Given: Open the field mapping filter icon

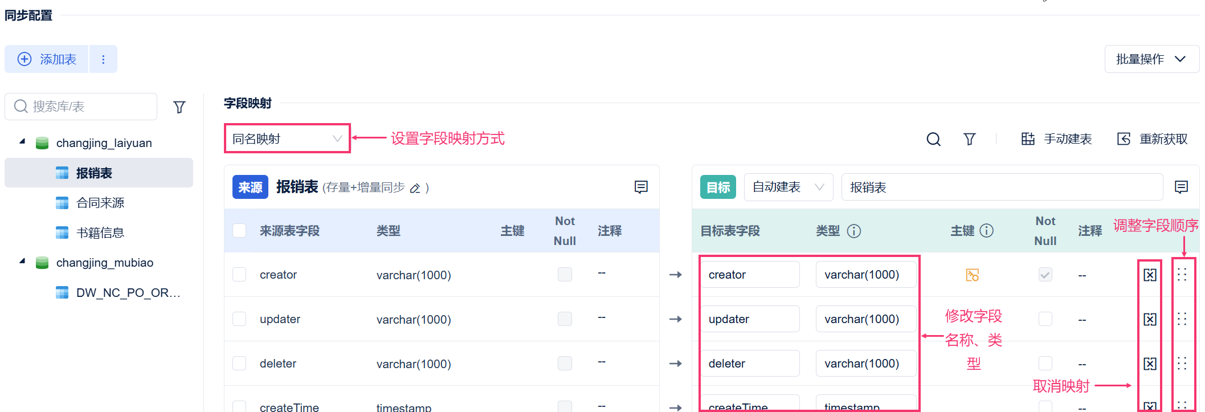Looking at the screenshot, I should click(969, 139).
